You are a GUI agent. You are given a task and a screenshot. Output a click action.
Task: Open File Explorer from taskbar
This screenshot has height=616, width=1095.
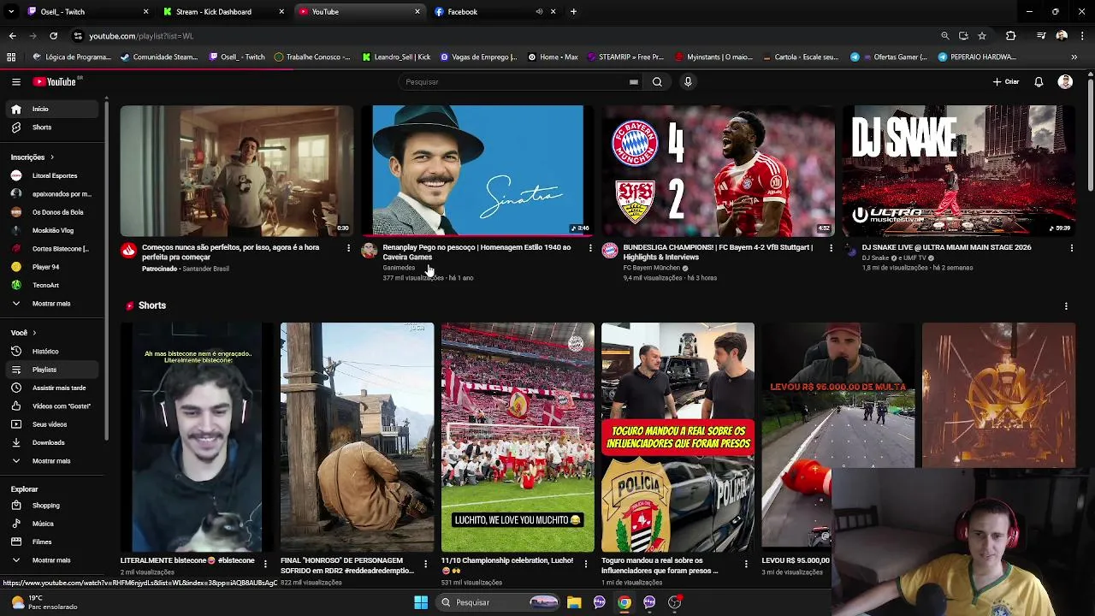point(574,602)
